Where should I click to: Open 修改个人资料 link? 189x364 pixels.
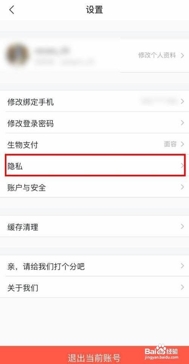(x=157, y=55)
